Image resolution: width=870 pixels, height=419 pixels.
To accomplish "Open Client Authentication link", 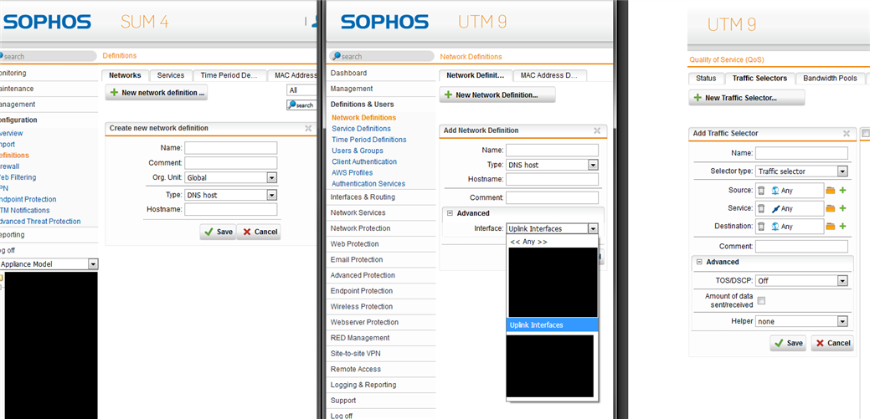I will [364, 162].
